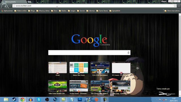Open the volume speaker tray icon

click(x=166, y=99)
